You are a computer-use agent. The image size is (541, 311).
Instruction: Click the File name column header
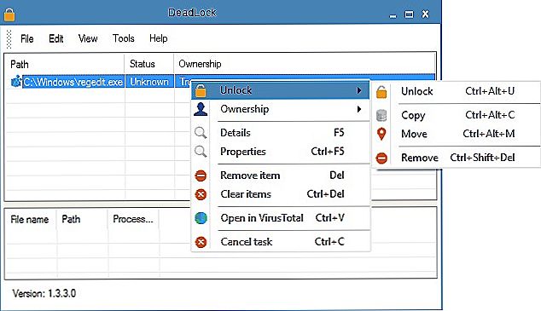31,219
